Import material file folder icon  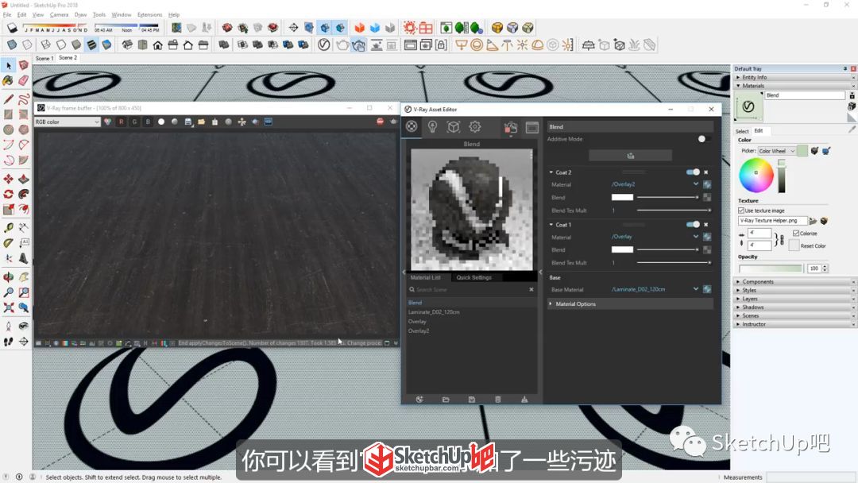(x=446, y=400)
